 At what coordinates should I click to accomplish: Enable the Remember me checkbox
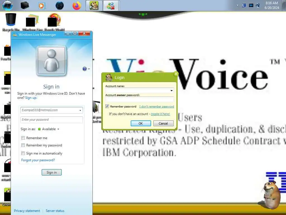23,138
